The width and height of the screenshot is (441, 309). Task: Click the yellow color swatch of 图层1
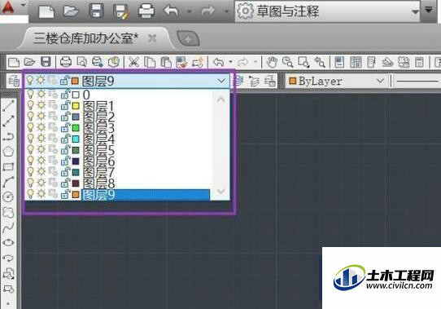tap(76, 106)
